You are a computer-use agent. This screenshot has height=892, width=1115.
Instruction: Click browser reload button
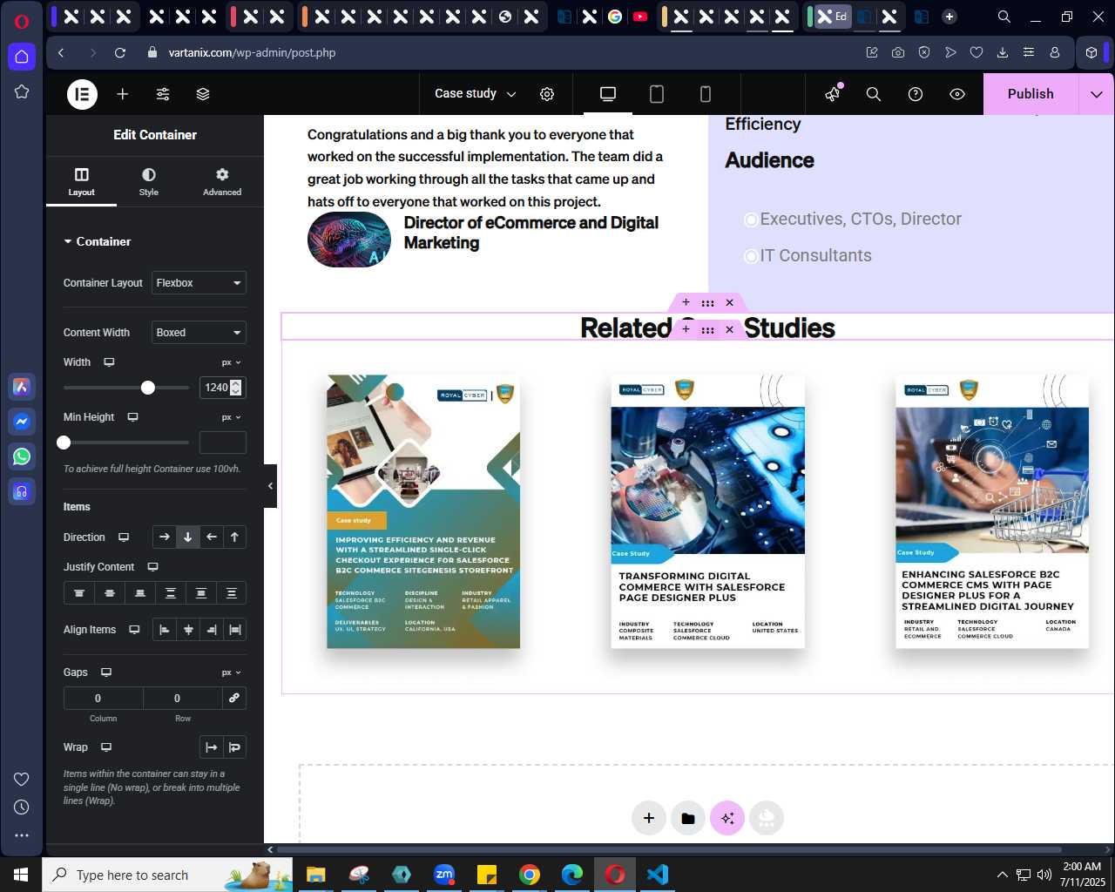point(120,52)
